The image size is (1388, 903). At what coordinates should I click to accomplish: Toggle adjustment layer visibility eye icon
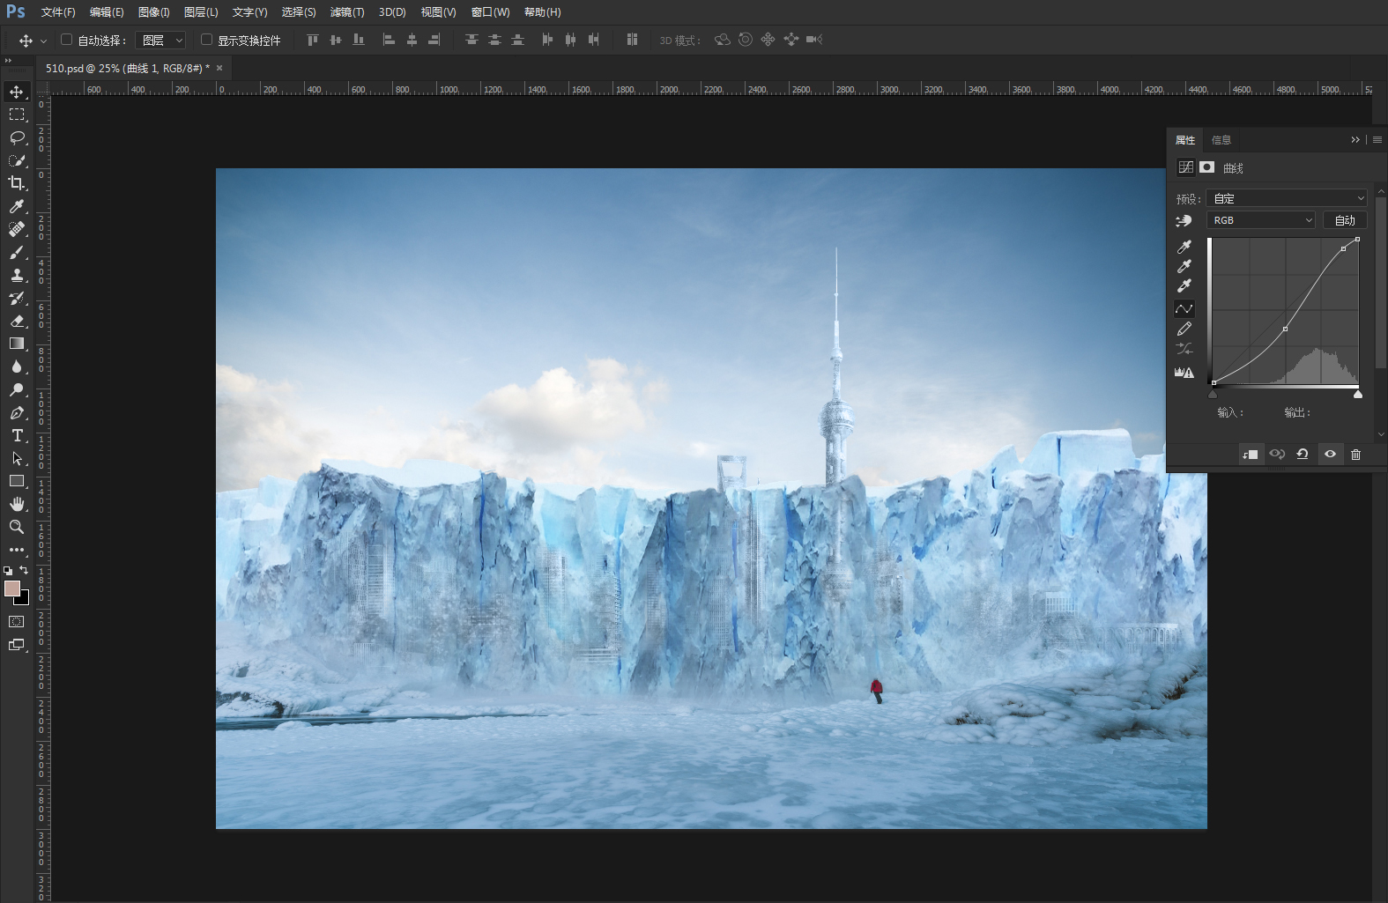coord(1330,455)
